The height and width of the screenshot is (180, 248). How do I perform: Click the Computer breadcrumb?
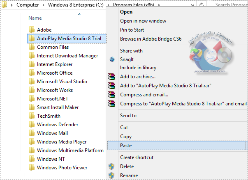[x=28, y=5]
